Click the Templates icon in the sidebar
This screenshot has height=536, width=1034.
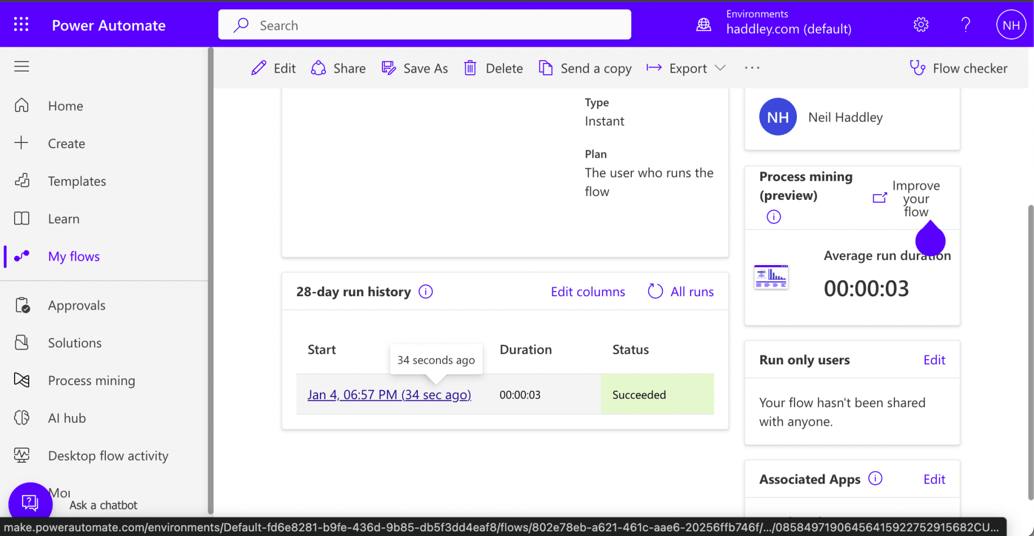point(21,181)
